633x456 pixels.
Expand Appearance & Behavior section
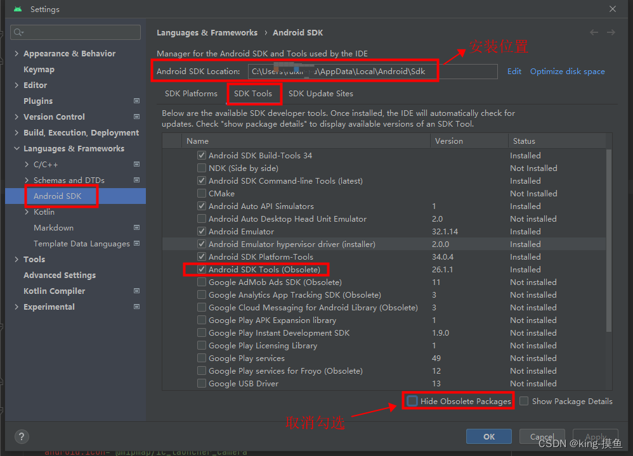[16, 53]
